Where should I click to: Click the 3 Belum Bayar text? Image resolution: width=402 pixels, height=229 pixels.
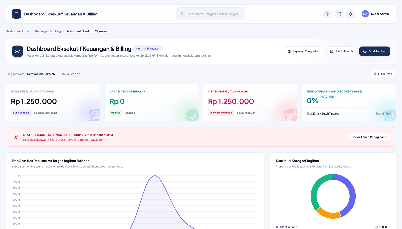(x=246, y=113)
